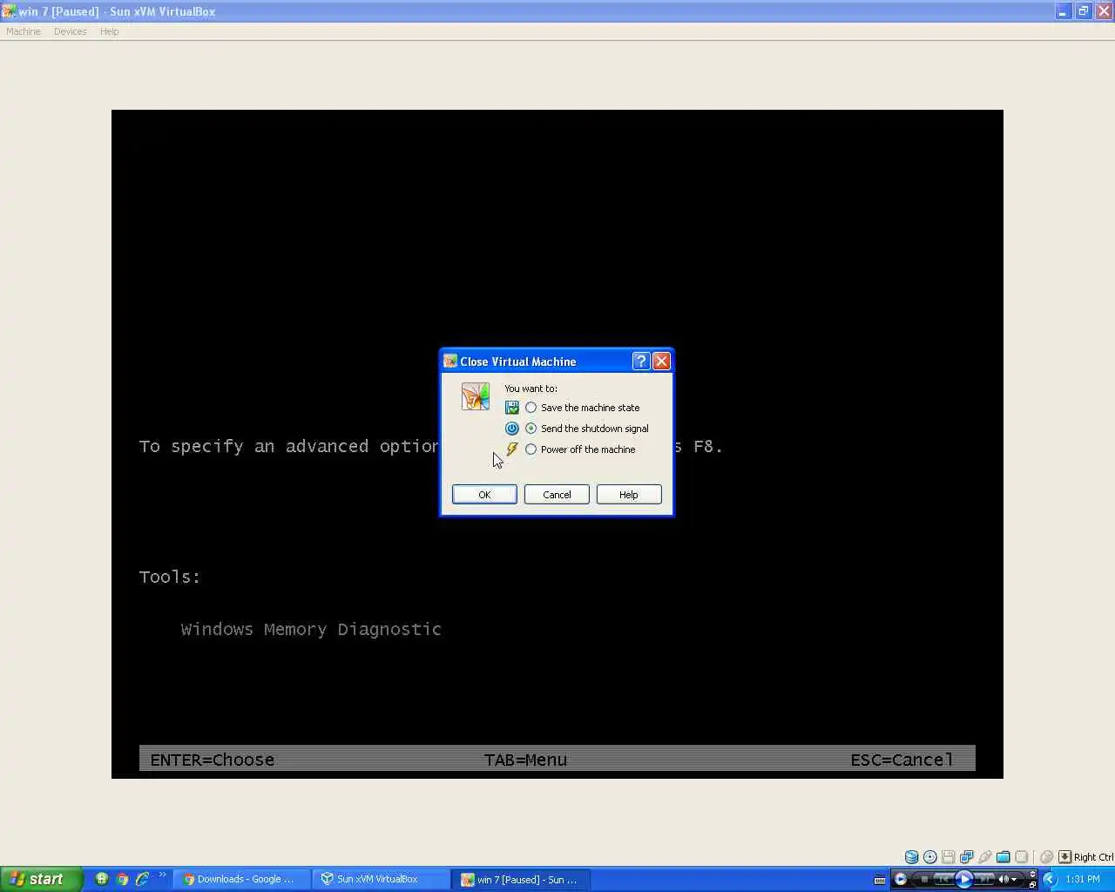Expand the quick launch overflow chevron
This screenshot has width=1115, height=892.
point(162,875)
